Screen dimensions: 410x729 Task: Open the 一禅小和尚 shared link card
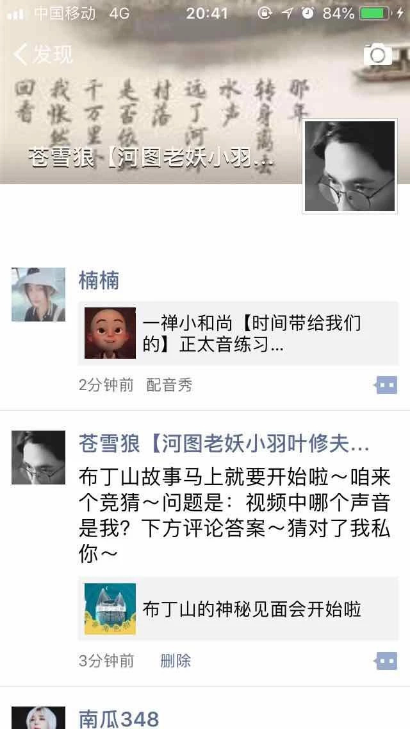pyautogui.click(x=238, y=333)
